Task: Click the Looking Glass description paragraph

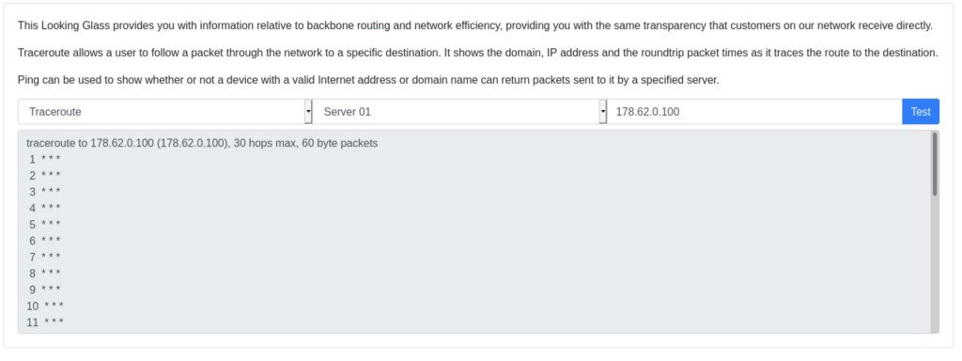Action: [x=474, y=25]
